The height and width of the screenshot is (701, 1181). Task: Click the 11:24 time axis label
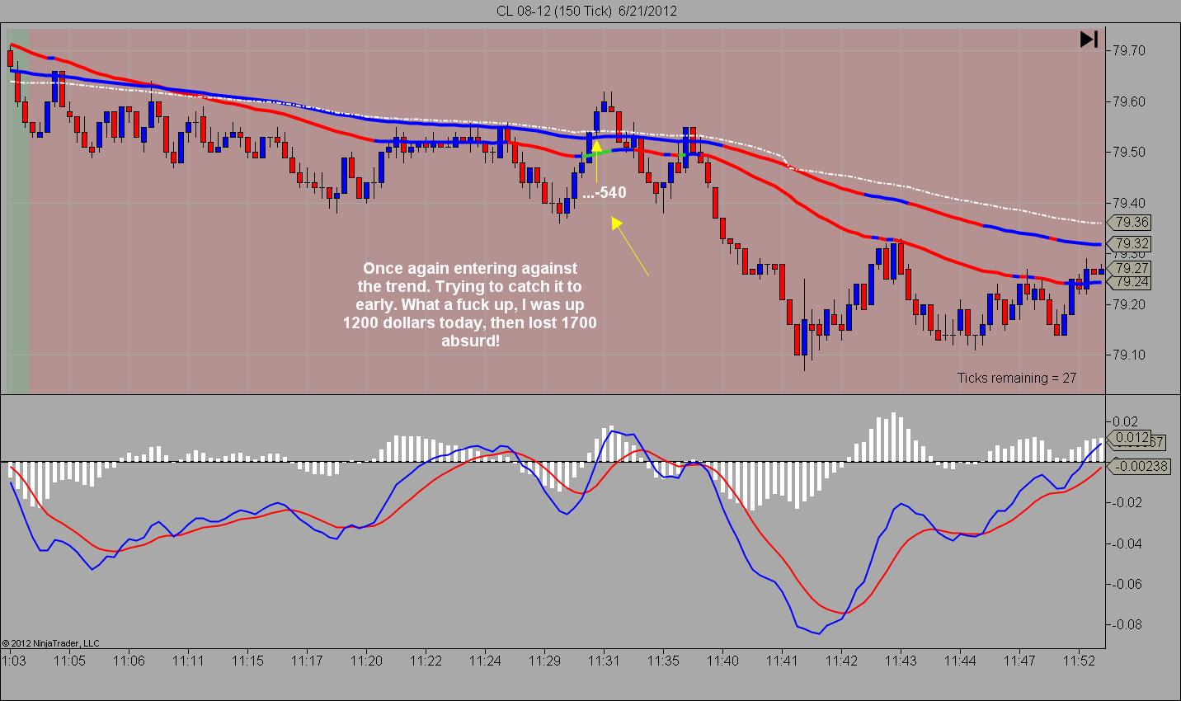tap(485, 661)
